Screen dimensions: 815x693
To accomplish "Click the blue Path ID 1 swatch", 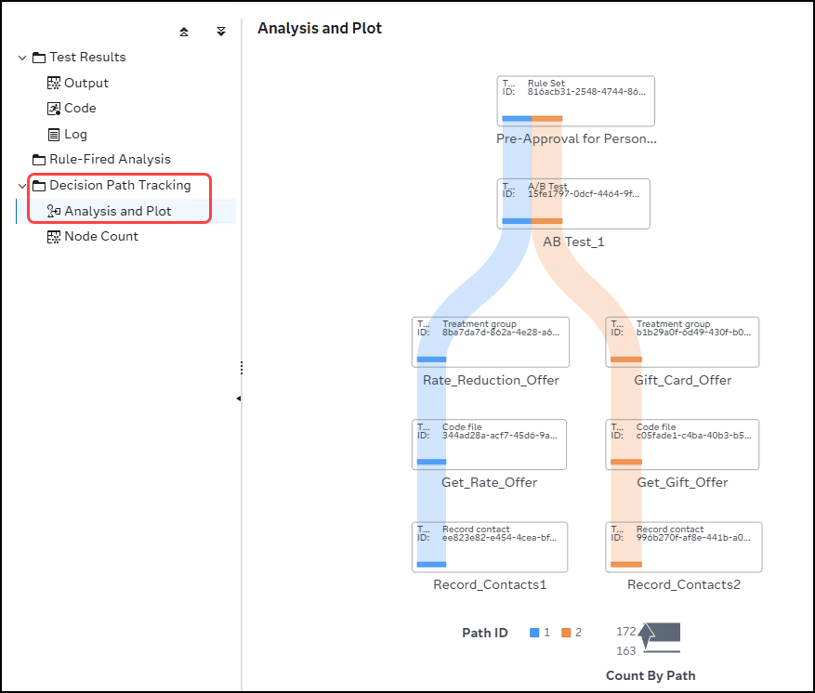I will pyautogui.click(x=534, y=633).
